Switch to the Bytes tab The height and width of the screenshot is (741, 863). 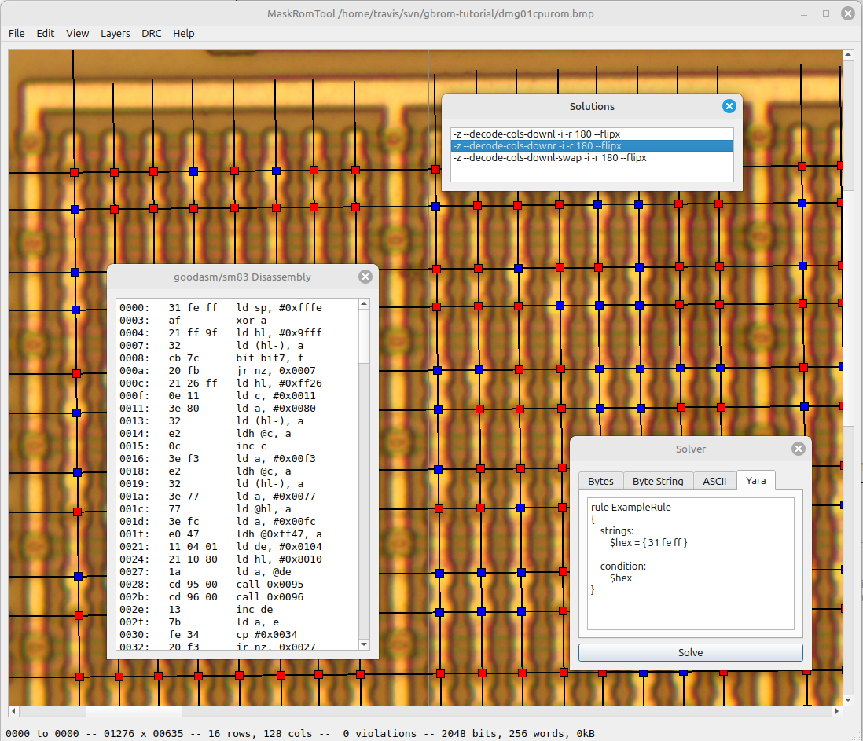click(600, 481)
